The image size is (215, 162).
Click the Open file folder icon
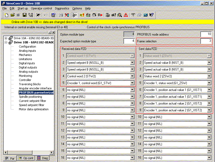(13, 15)
